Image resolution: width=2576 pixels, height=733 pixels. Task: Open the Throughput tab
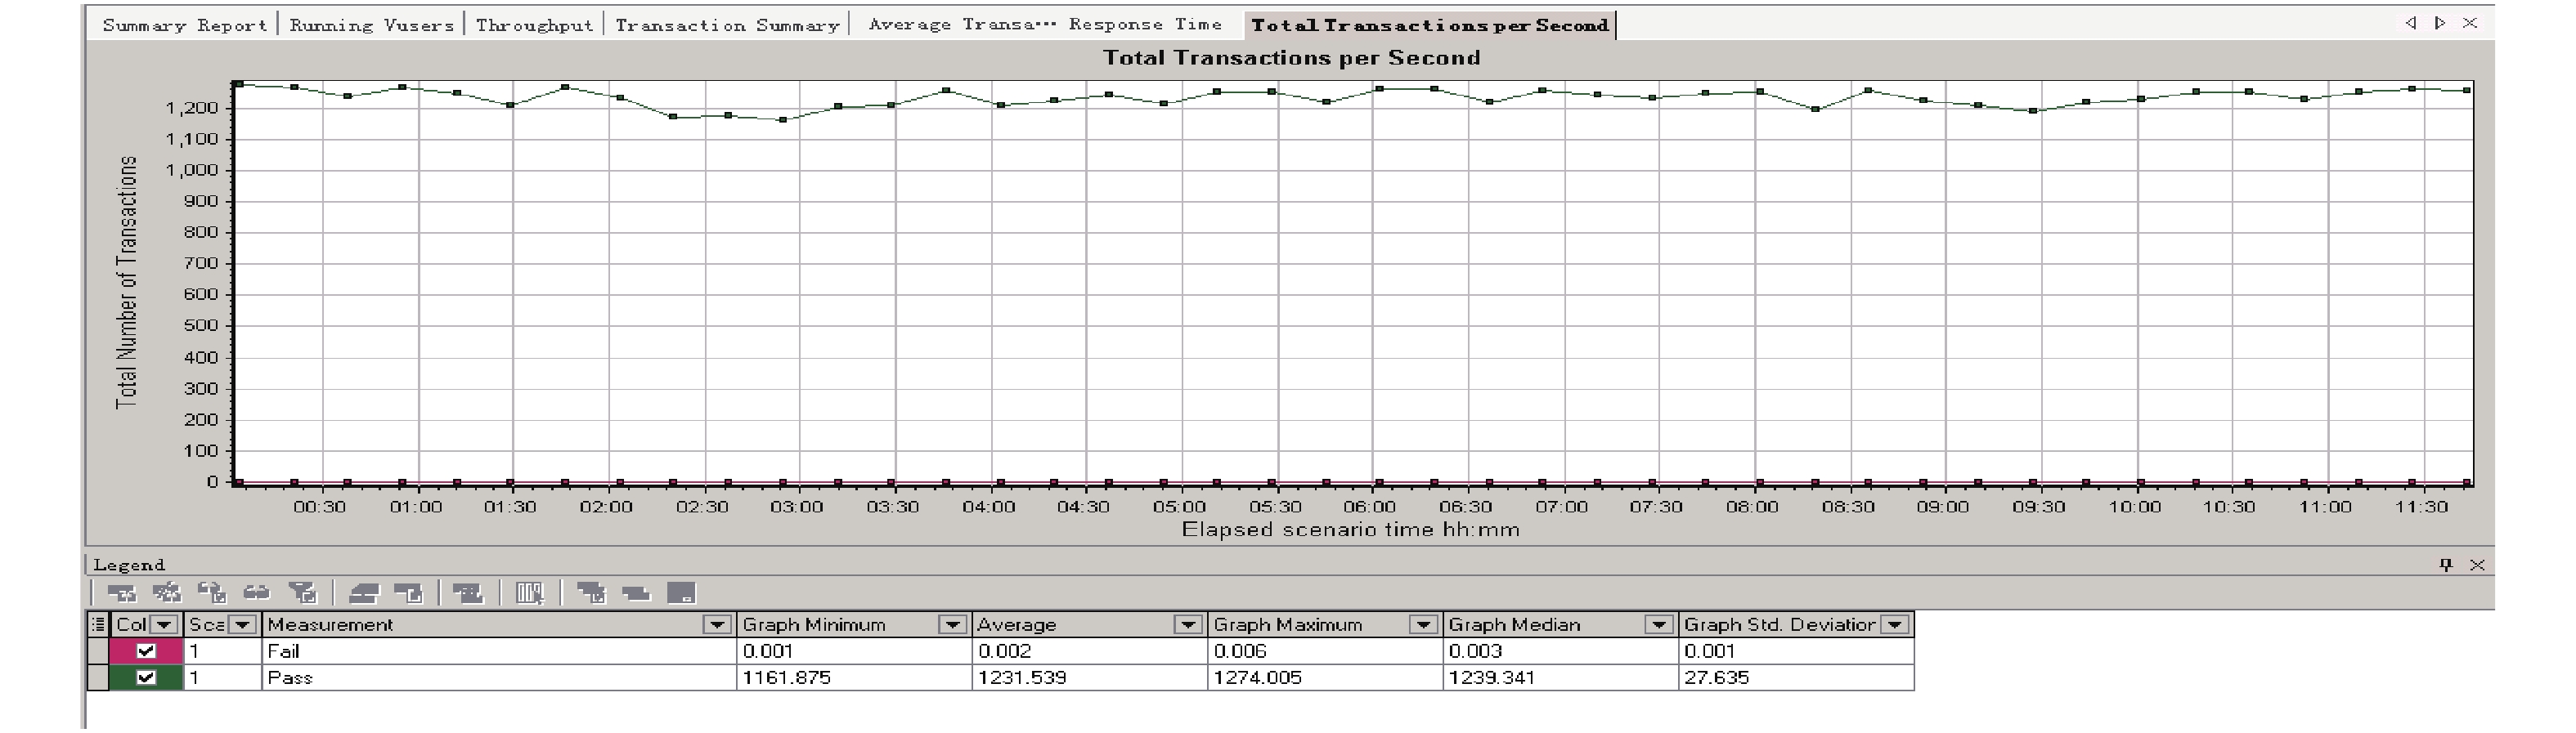pyautogui.click(x=534, y=25)
